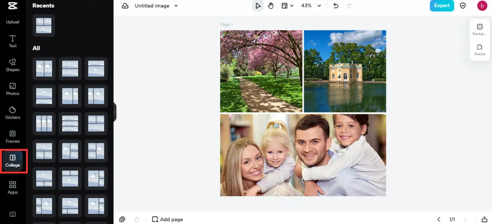Viewport: 492px width, 224px height.
Task: Open the canvas layout dropdown
Action: click(287, 6)
